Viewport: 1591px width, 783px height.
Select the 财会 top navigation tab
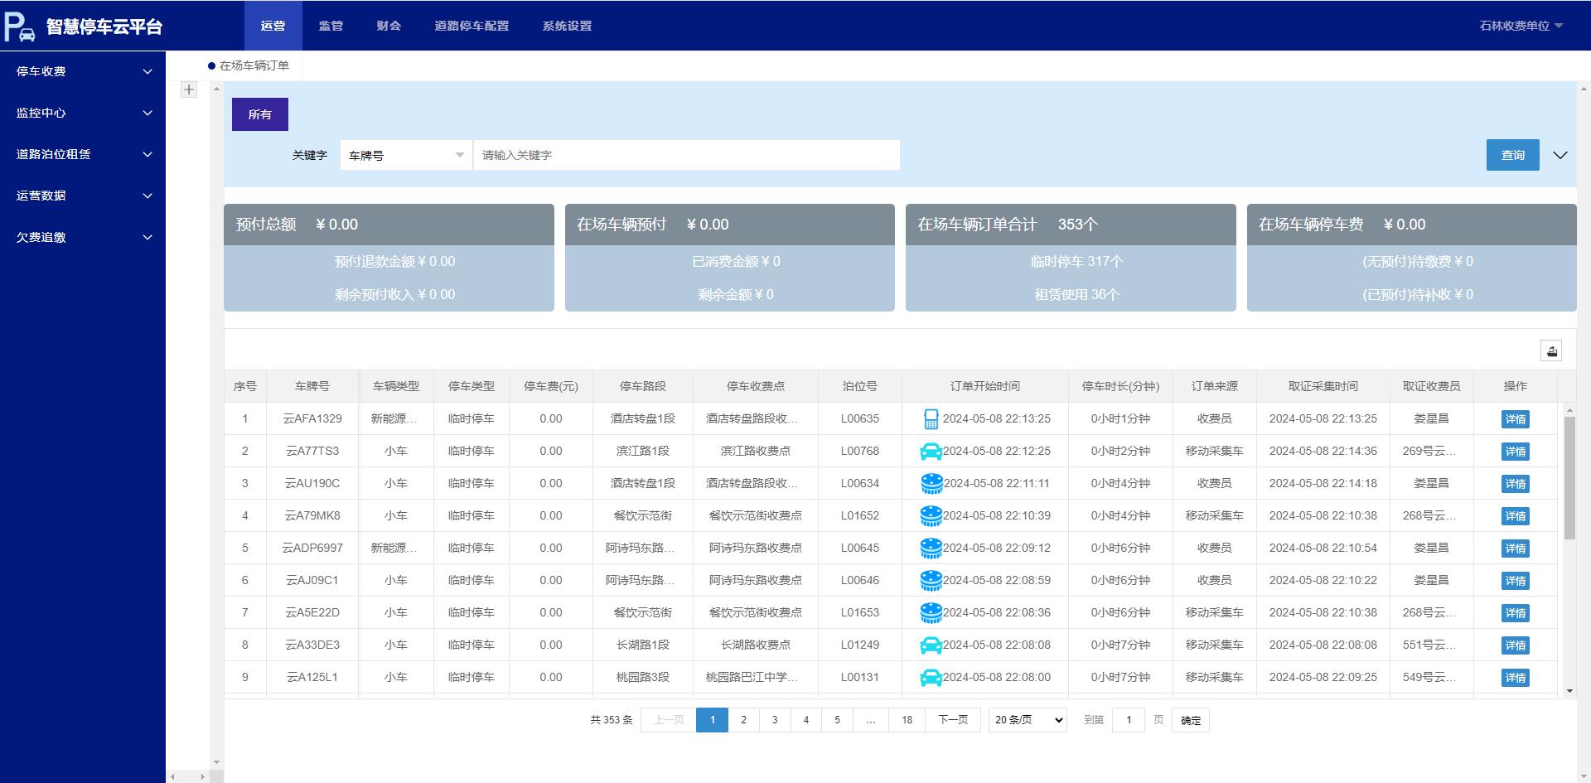coord(389,26)
